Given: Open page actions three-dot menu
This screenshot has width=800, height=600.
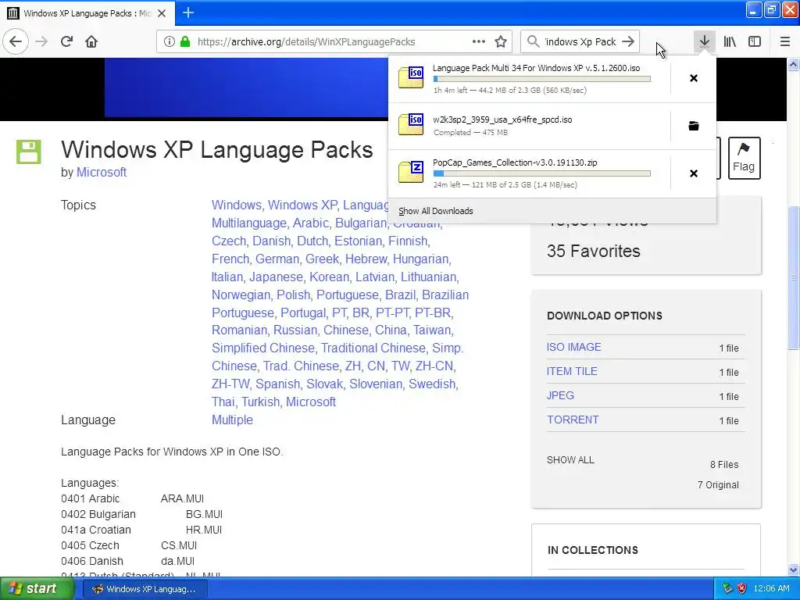Looking at the screenshot, I should (479, 41).
